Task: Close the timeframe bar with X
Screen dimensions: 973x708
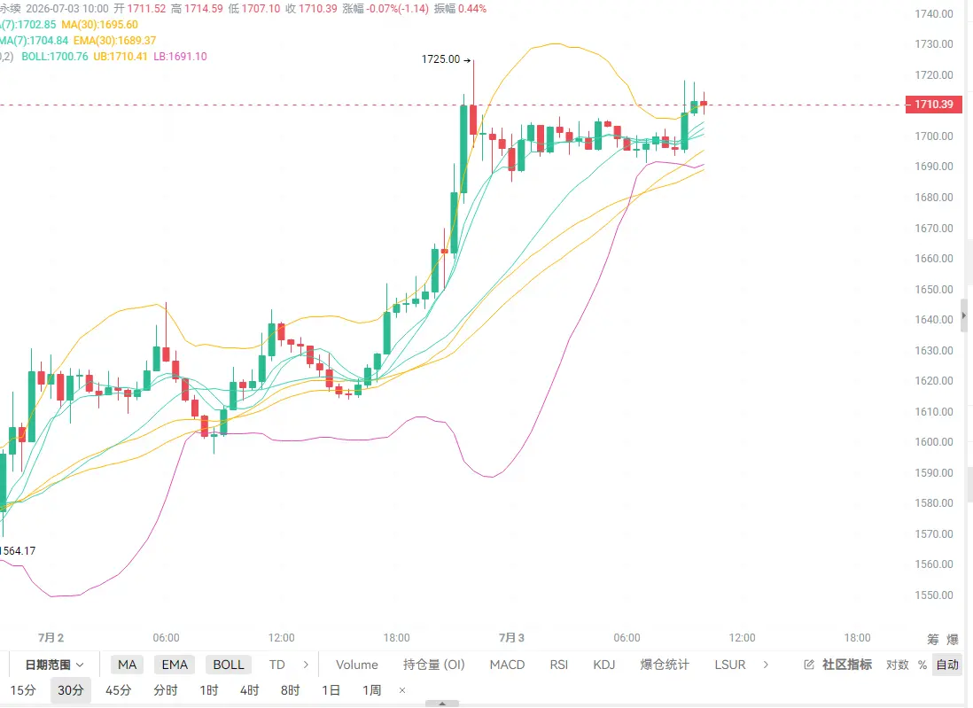Action: pyautogui.click(x=402, y=690)
